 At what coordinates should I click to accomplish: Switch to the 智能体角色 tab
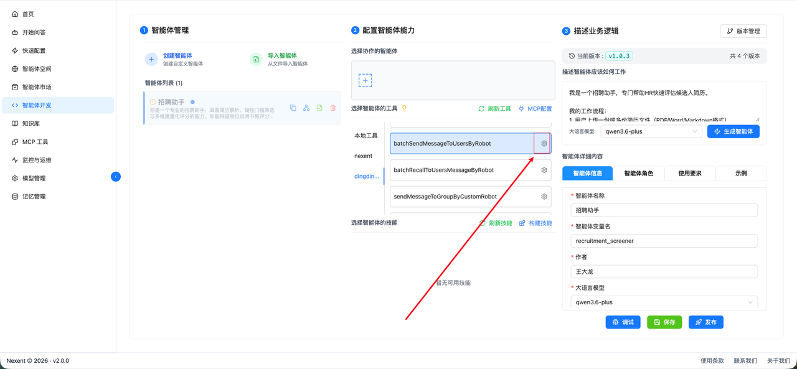[x=639, y=173]
